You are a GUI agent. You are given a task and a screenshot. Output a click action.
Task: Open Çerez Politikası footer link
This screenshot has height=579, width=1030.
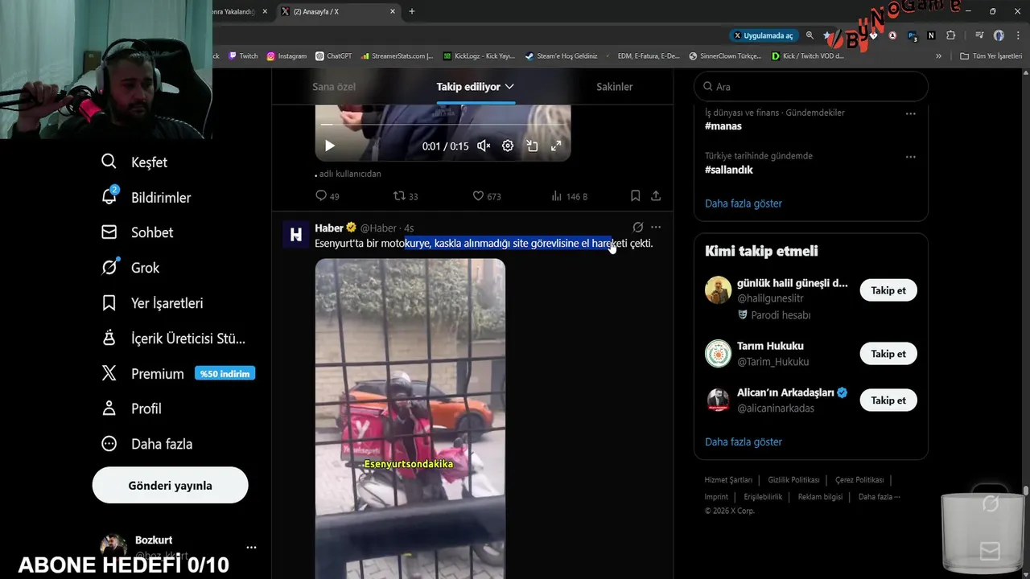coord(859,480)
